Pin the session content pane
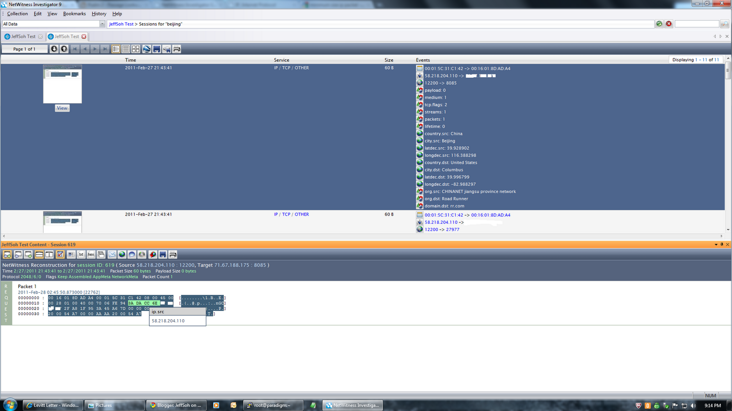Viewport: 732px width, 411px height. [722, 245]
